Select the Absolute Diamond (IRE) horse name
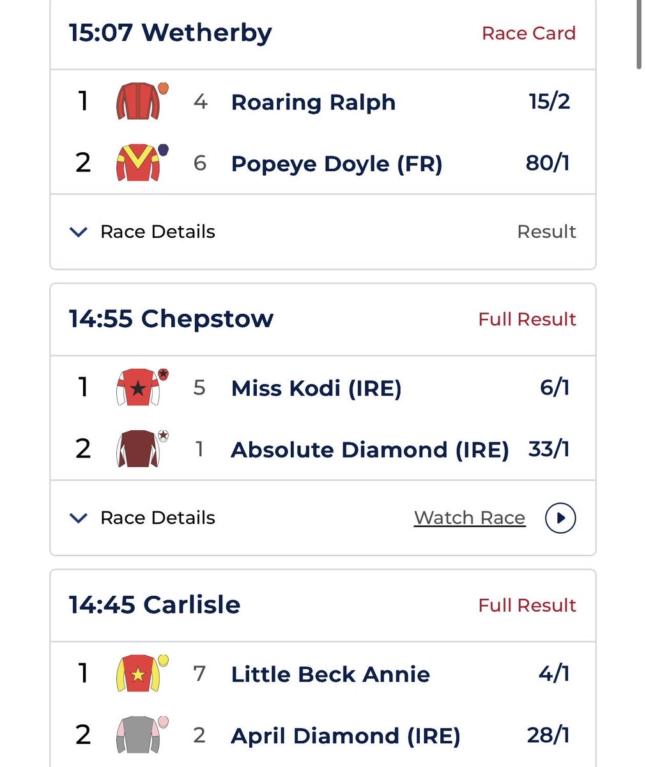The height and width of the screenshot is (767, 646). coord(370,449)
